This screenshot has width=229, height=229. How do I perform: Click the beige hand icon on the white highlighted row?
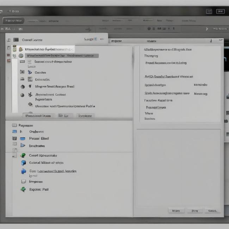click(21, 49)
